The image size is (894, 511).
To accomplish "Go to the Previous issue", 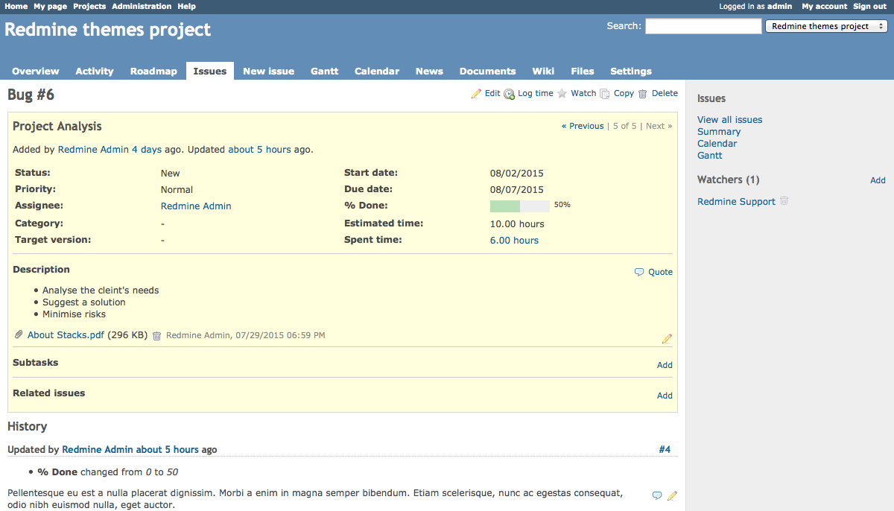I will 583,126.
